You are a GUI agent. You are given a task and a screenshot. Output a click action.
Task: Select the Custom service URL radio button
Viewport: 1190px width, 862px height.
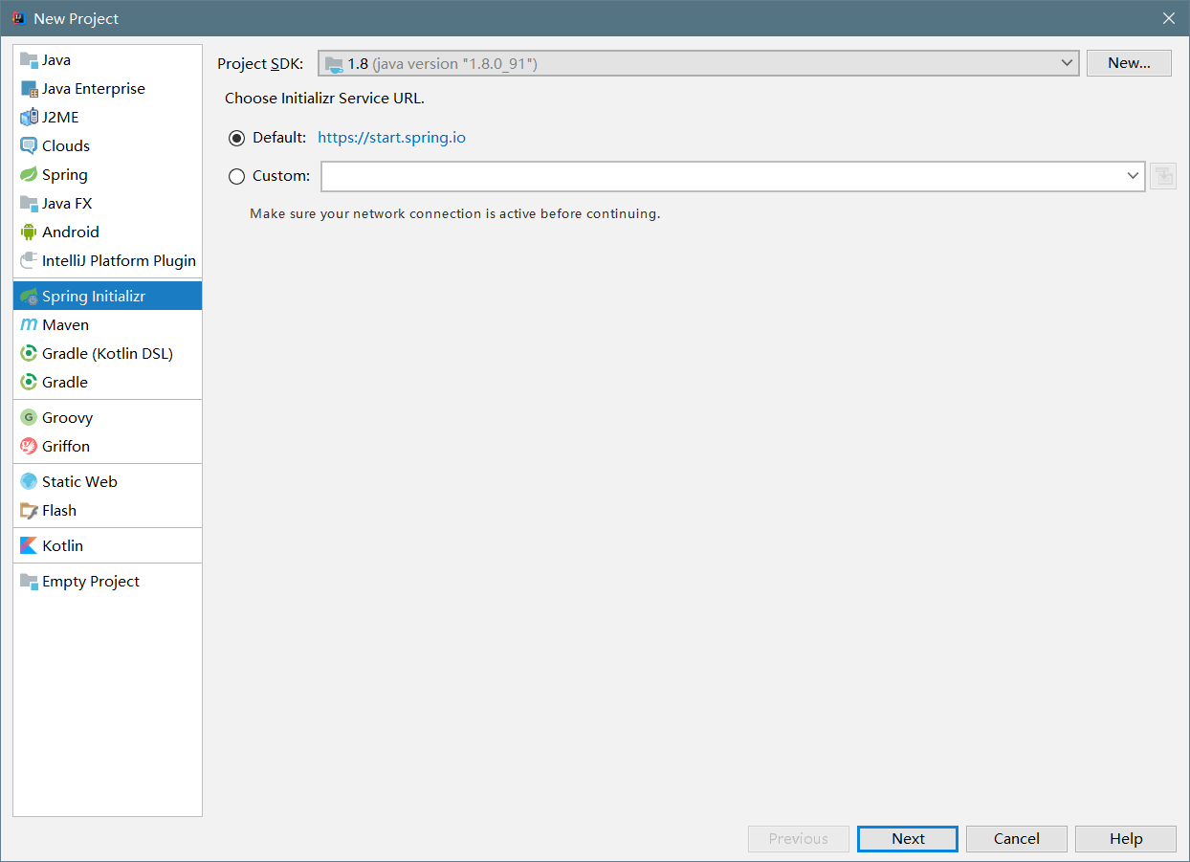[x=237, y=176]
